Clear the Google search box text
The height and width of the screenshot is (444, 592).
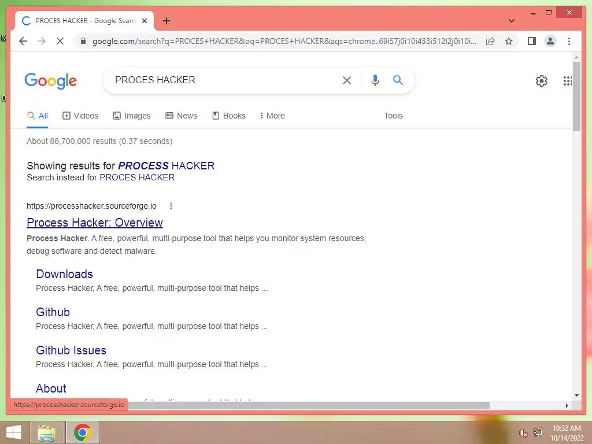[347, 80]
